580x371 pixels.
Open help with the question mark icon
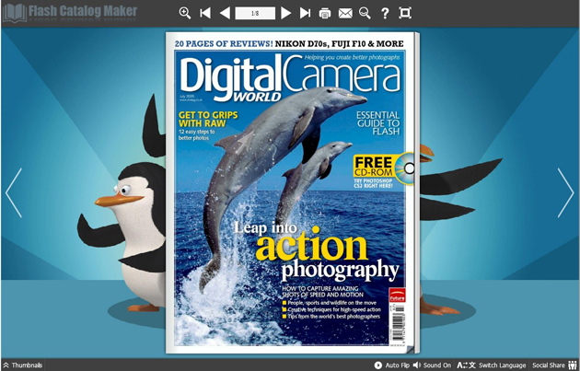tap(385, 13)
